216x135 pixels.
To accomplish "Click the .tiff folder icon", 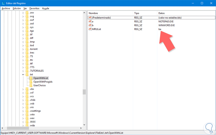I will click(x=27, y=38).
